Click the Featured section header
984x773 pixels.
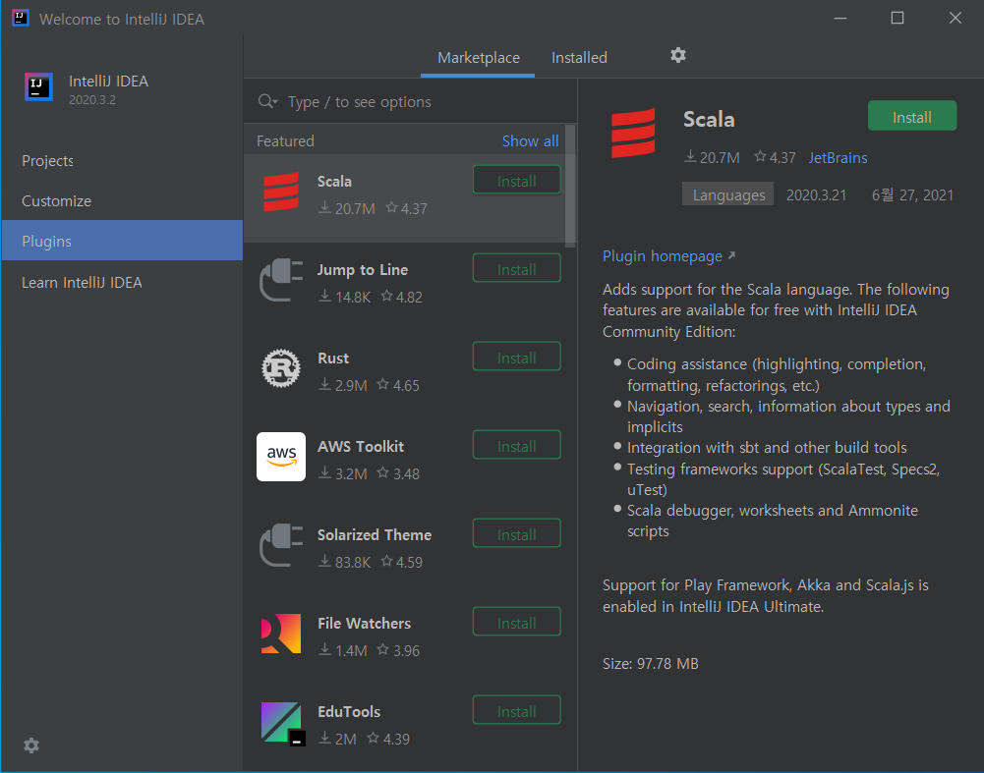coord(285,141)
